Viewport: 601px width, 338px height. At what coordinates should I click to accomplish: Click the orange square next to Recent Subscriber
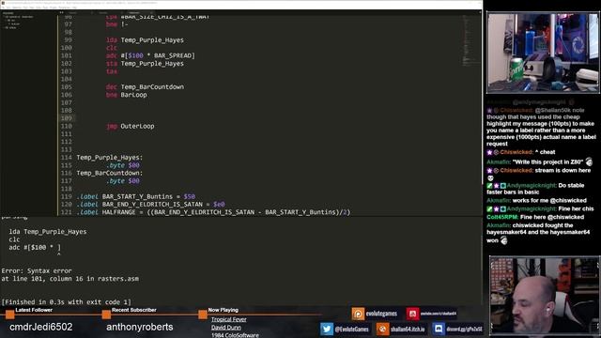pos(106,315)
